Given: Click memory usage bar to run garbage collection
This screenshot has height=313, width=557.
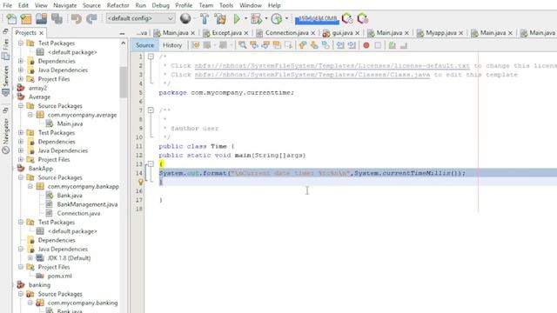Looking at the screenshot, I should pos(317,18).
